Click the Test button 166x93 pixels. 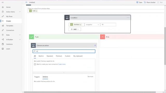point(160,2)
